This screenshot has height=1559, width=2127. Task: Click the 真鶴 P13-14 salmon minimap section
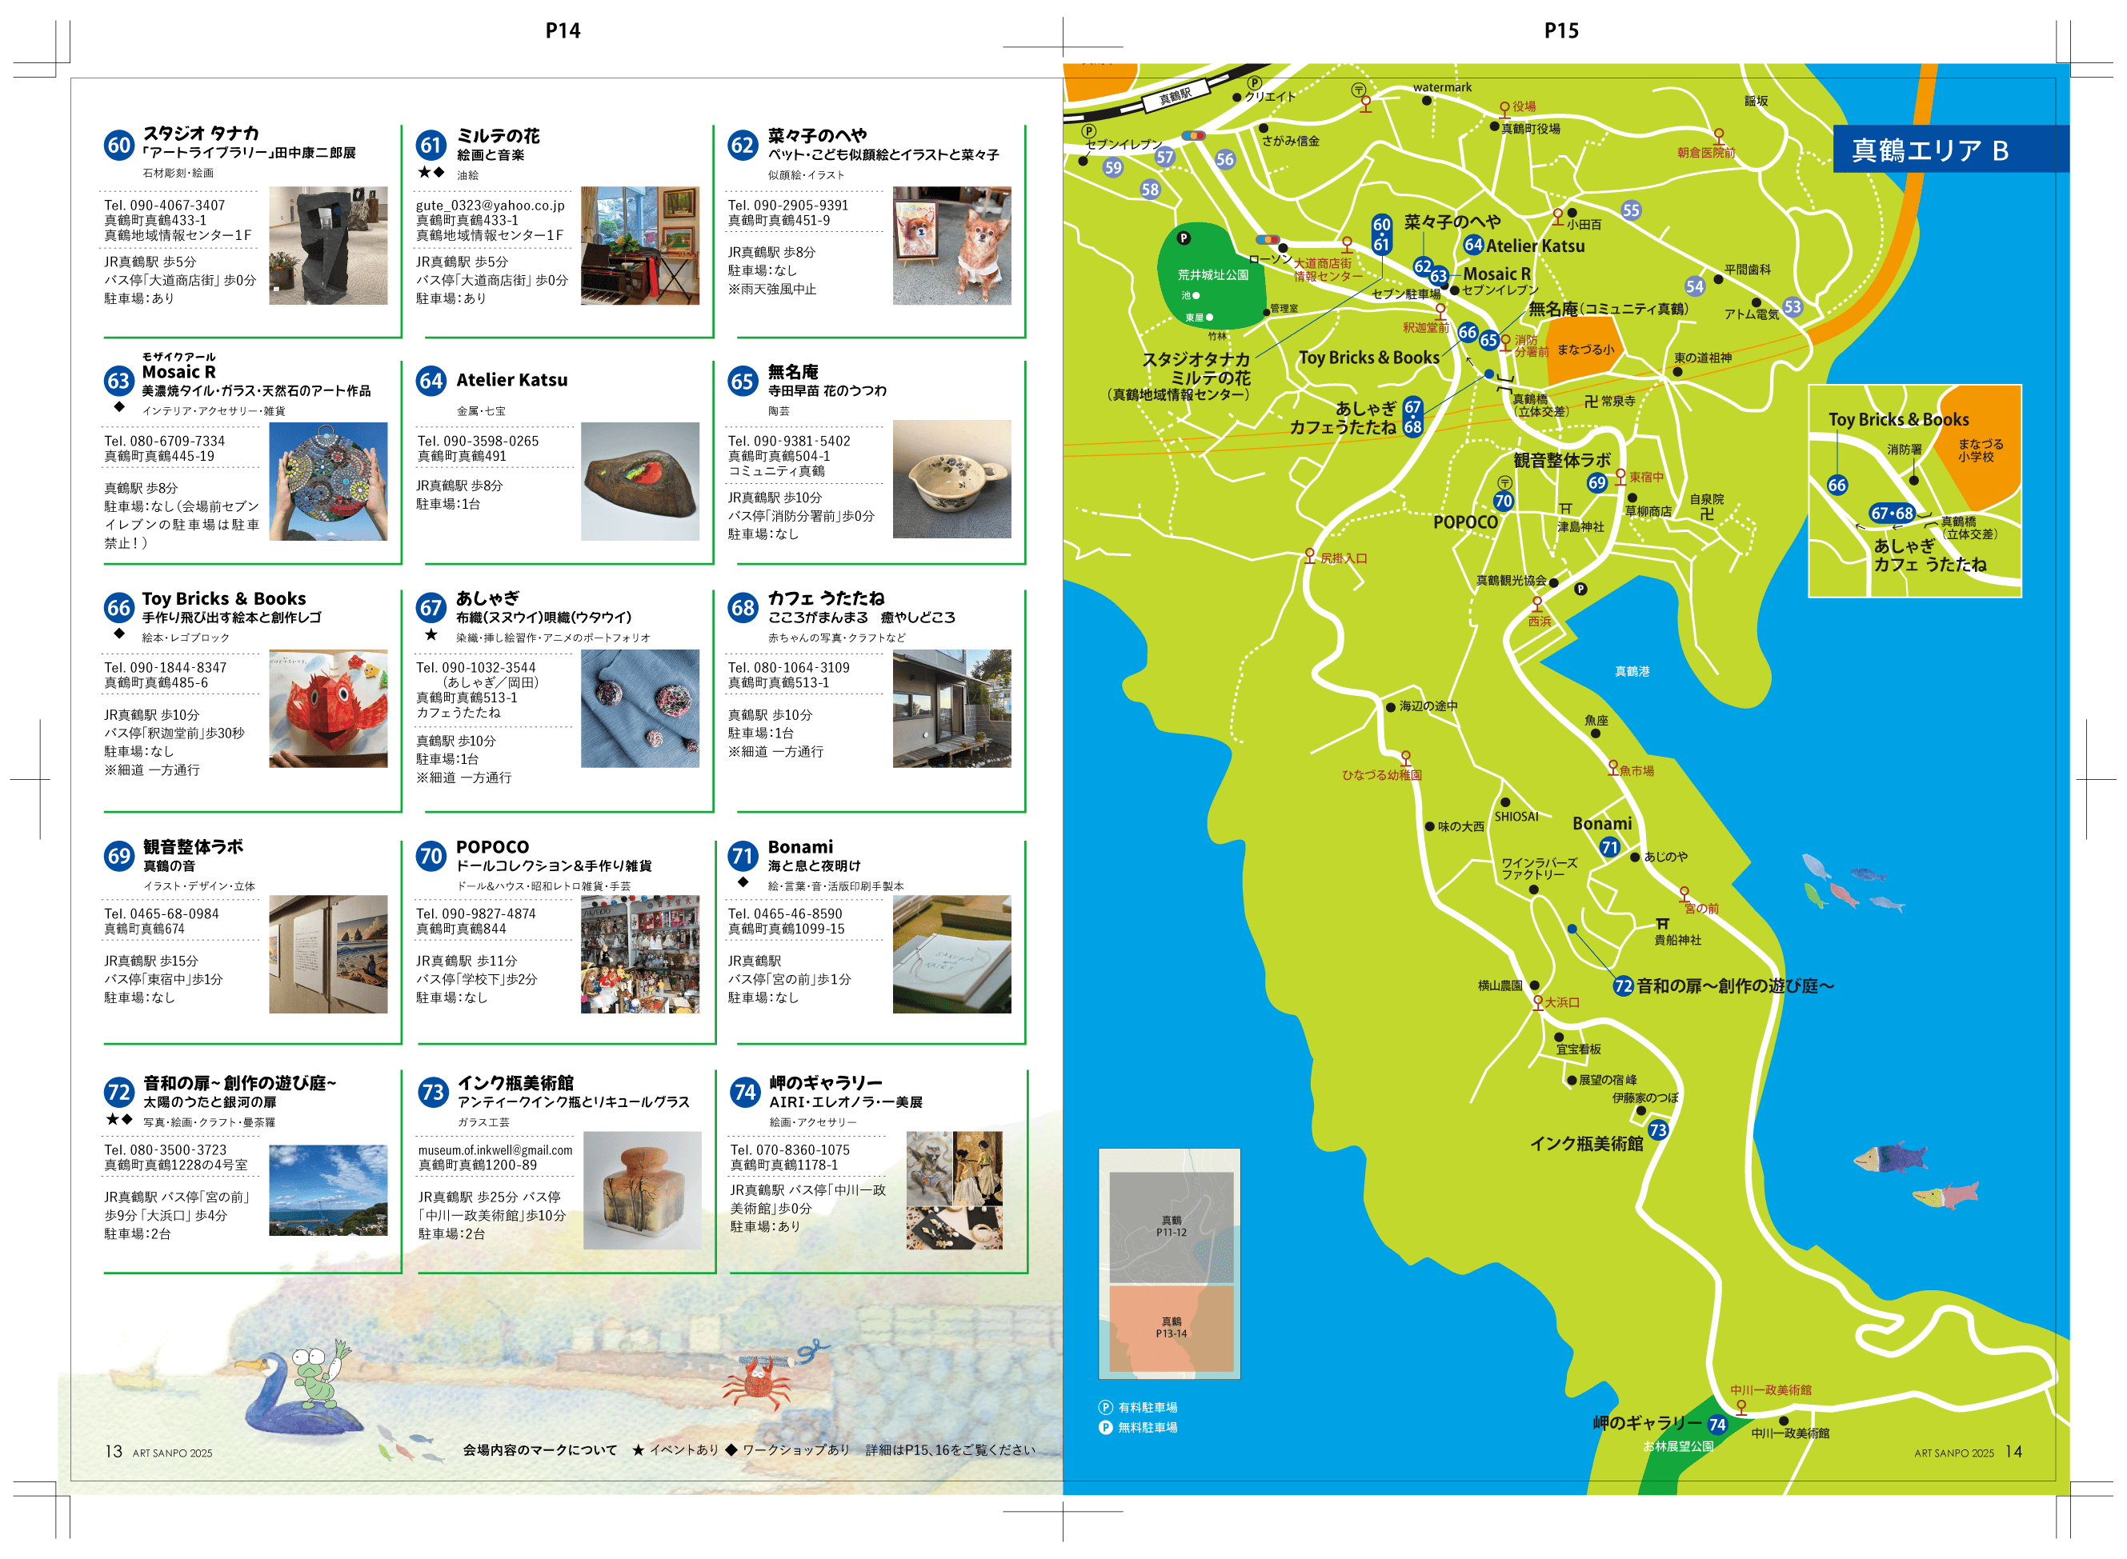click(x=1171, y=1327)
